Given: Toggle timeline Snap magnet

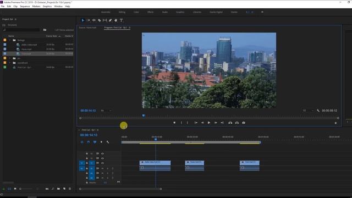Looking at the screenshot, I should point(88,142).
